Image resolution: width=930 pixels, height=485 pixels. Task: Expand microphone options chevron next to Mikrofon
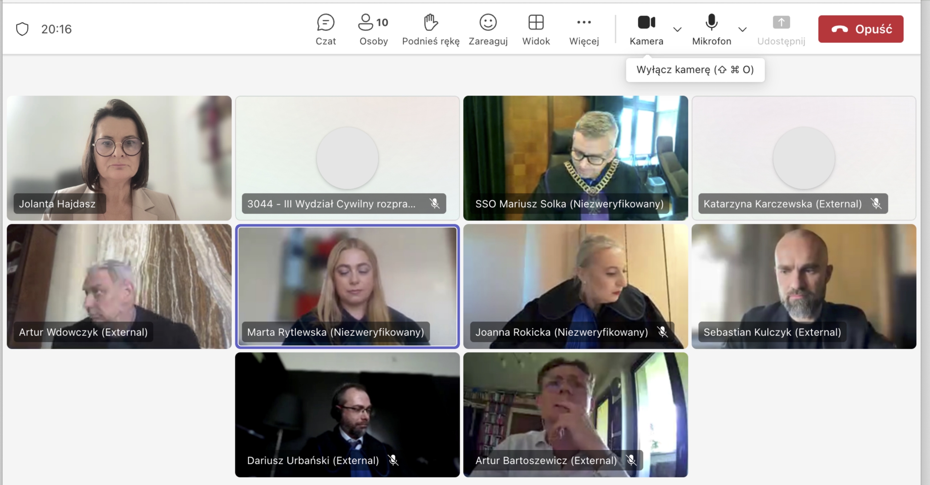pyautogui.click(x=742, y=29)
